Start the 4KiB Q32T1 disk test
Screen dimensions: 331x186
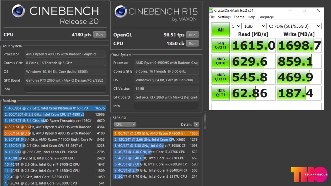coord(221,77)
